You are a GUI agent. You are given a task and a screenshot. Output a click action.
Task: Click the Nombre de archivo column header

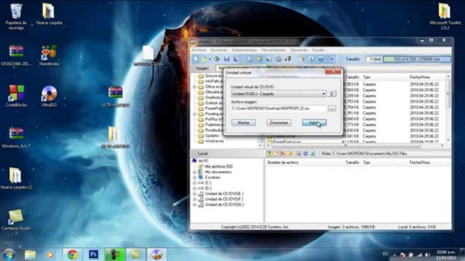pyautogui.click(x=283, y=163)
